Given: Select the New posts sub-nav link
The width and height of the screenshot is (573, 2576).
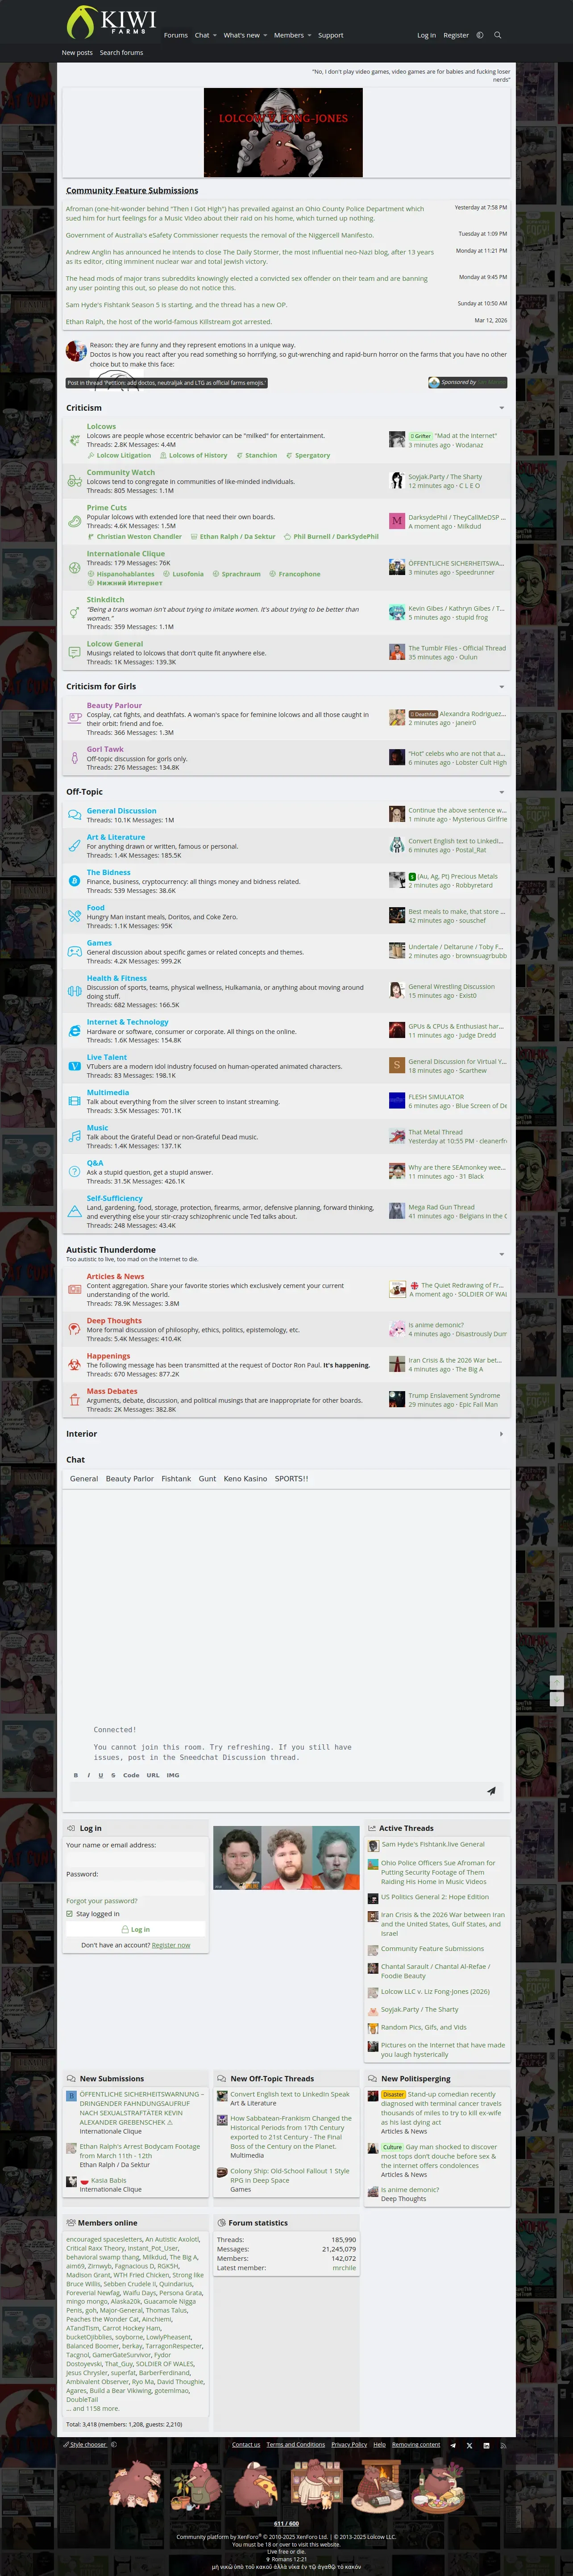Looking at the screenshot, I should (x=77, y=53).
